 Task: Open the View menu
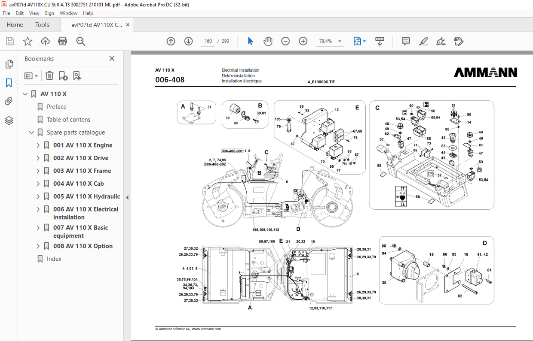pos(34,13)
